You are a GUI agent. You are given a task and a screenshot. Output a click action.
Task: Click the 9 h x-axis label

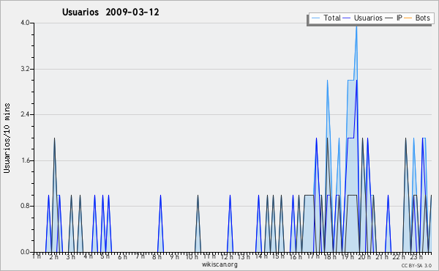(x=174, y=256)
